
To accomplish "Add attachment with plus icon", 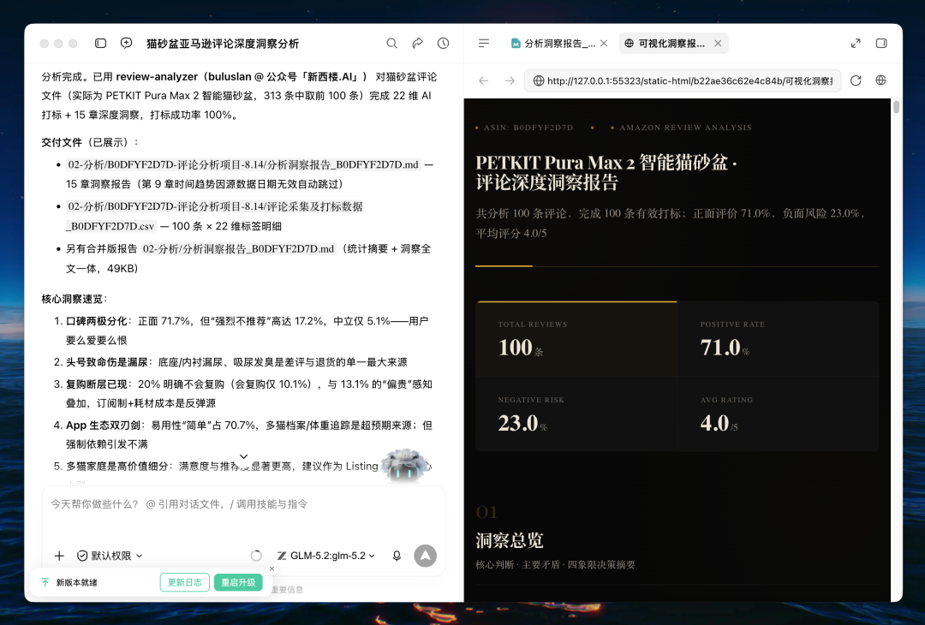I will [59, 556].
